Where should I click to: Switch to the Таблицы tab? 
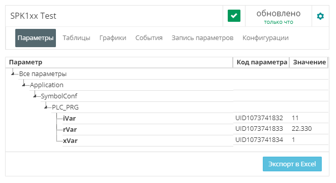pyautogui.click(x=76, y=38)
